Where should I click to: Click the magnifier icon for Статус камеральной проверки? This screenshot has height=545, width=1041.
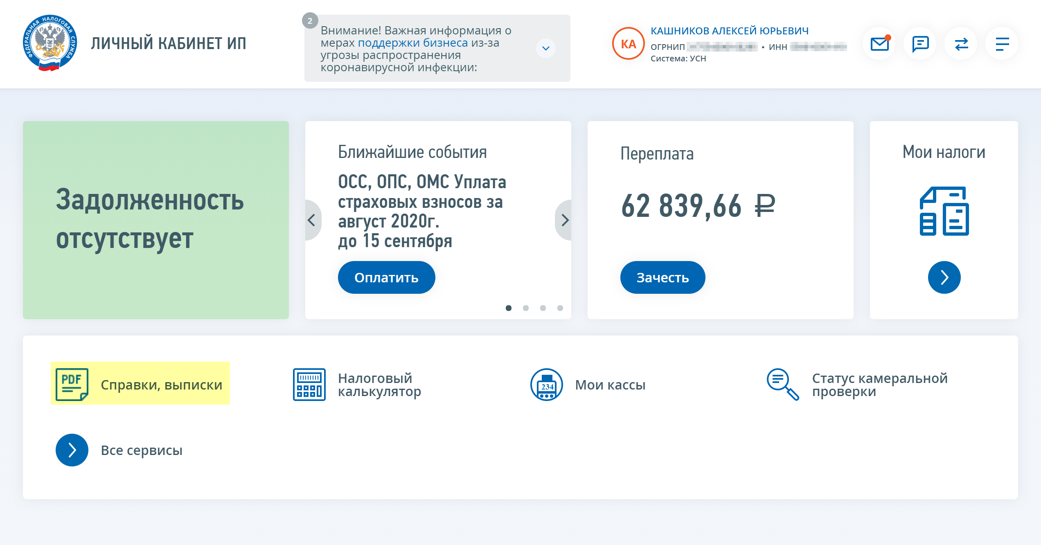click(783, 384)
